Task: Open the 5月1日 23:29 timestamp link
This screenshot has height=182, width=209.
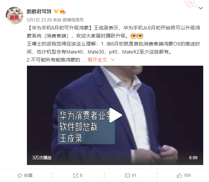Action: [x=39, y=20]
